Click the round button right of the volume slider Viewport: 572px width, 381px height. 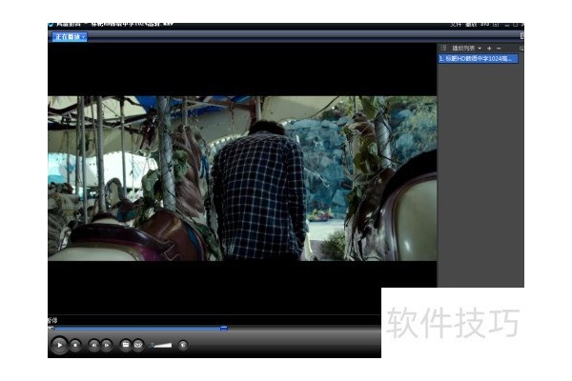pos(183,345)
